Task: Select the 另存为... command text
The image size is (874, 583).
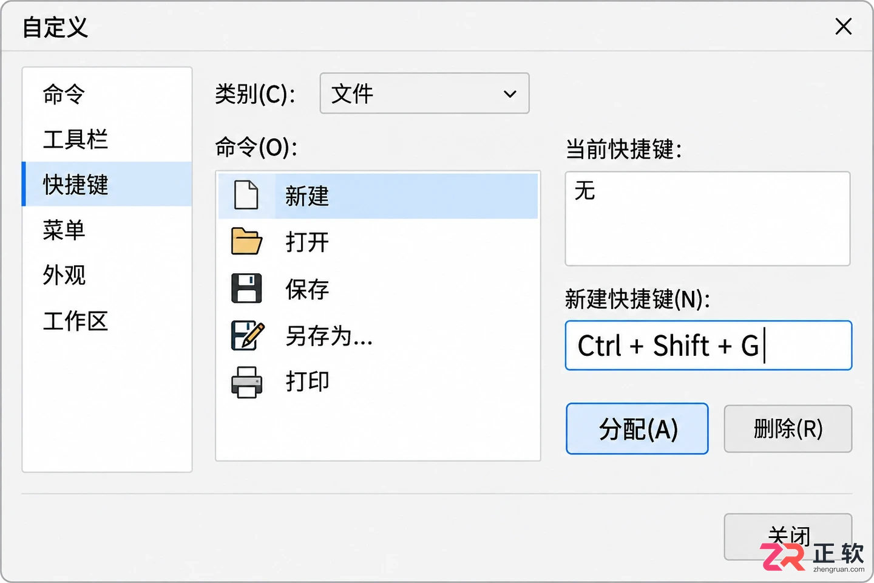Action: click(x=329, y=336)
